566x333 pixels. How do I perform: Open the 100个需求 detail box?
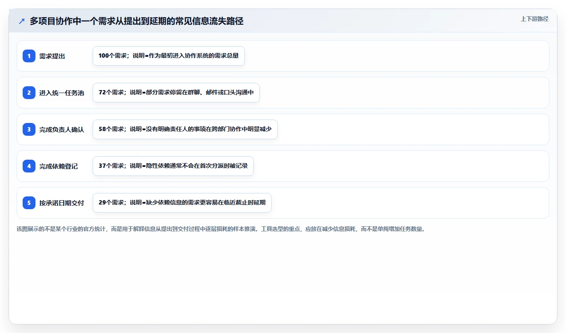[x=169, y=56]
